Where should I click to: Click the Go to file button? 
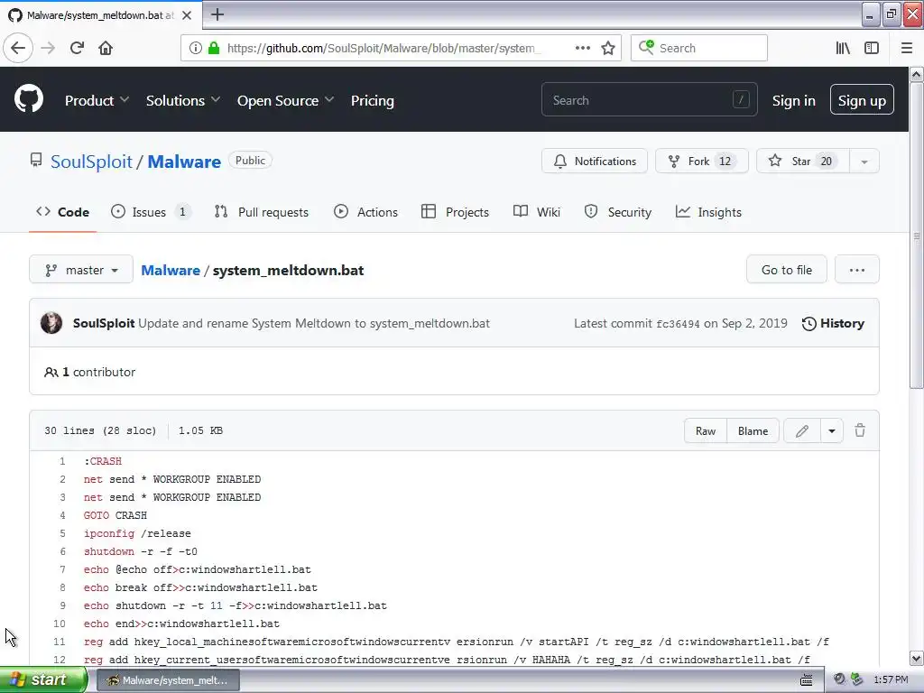click(787, 270)
